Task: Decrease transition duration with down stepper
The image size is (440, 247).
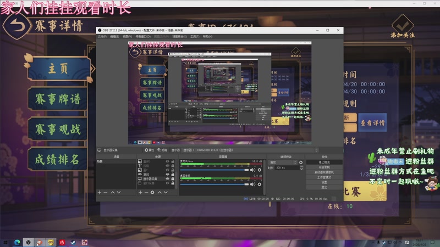Action: tap(301, 169)
